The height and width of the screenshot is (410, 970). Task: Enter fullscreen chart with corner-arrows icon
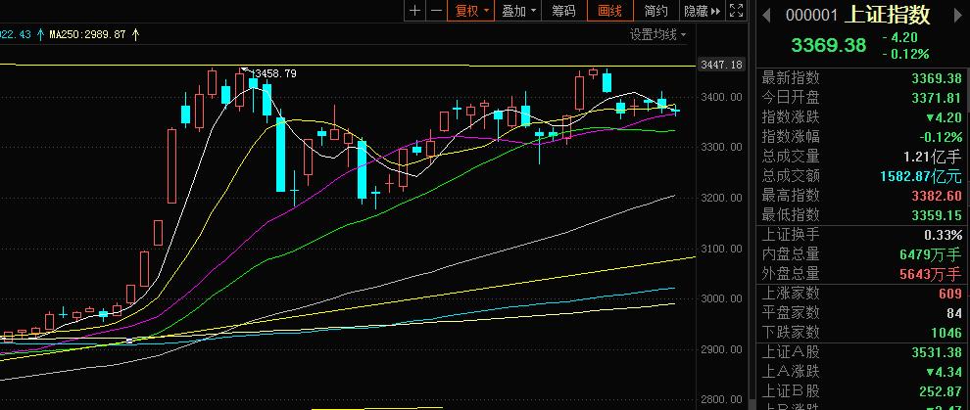click(736, 11)
